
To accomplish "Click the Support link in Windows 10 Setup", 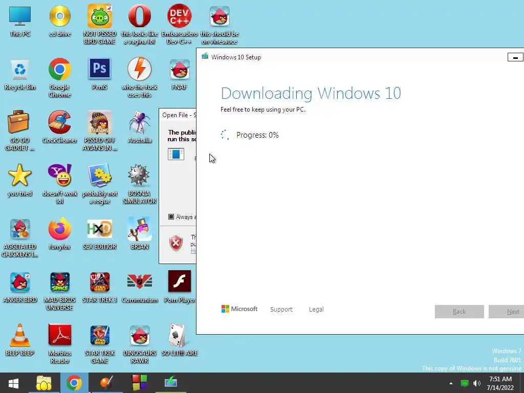I will [281, 310].
